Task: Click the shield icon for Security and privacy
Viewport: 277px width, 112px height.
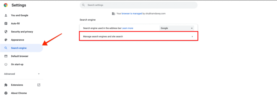Action: point(6,32)
